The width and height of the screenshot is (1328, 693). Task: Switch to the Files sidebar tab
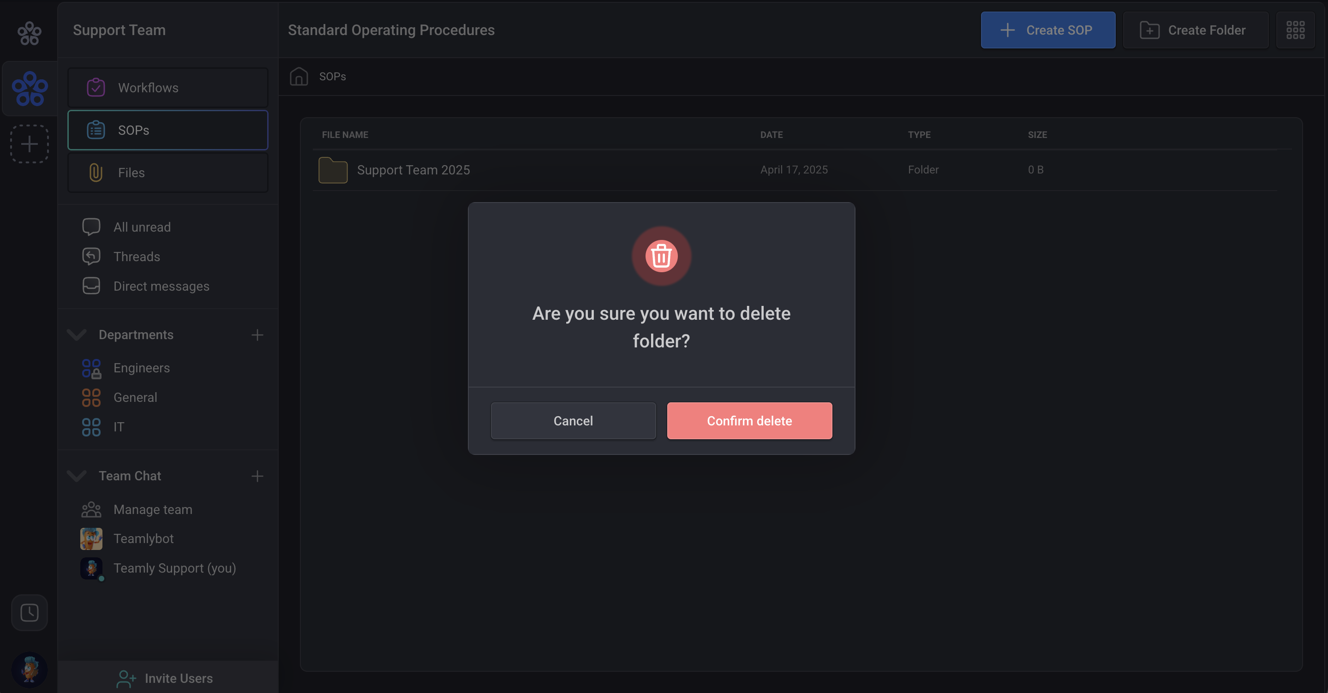click(x=167, y=173)
